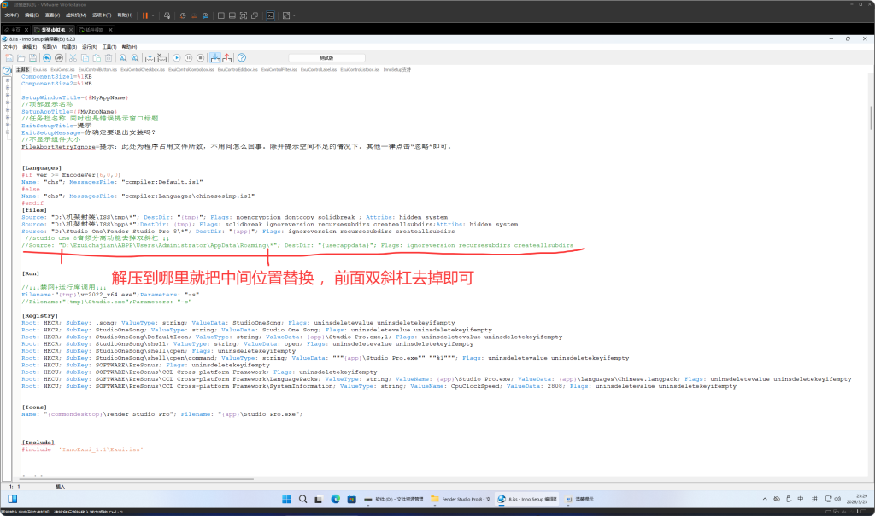Switch to ExuiConst.iss editor tab
Viewport: 875px width, 516px height.
tap(62, 70)
